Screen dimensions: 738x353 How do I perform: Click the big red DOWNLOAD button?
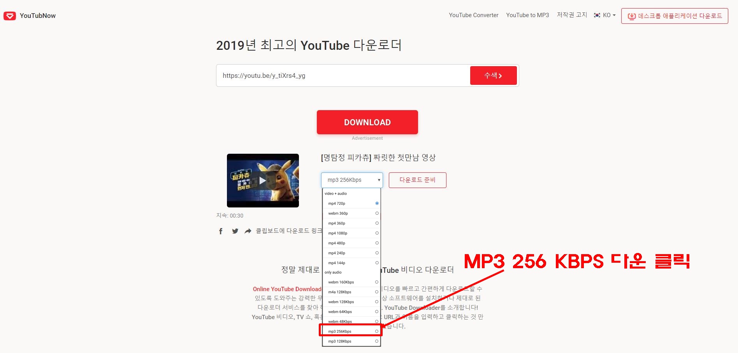[x=367, y=122]
